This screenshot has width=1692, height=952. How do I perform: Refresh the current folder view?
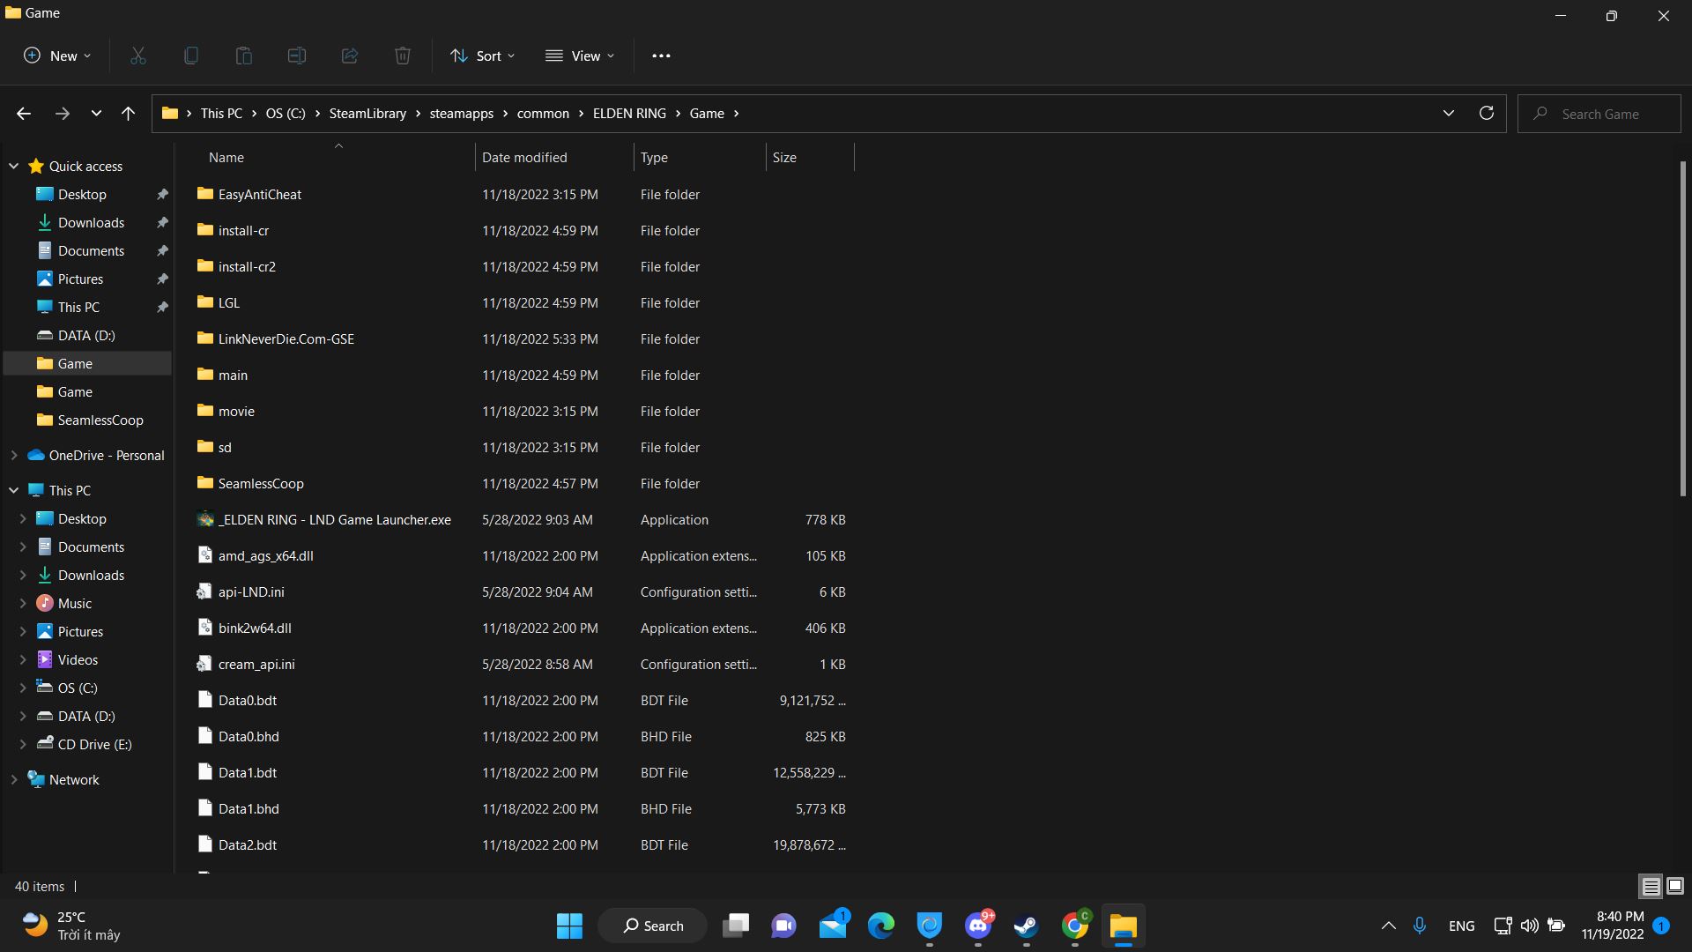pos(1486,114)
